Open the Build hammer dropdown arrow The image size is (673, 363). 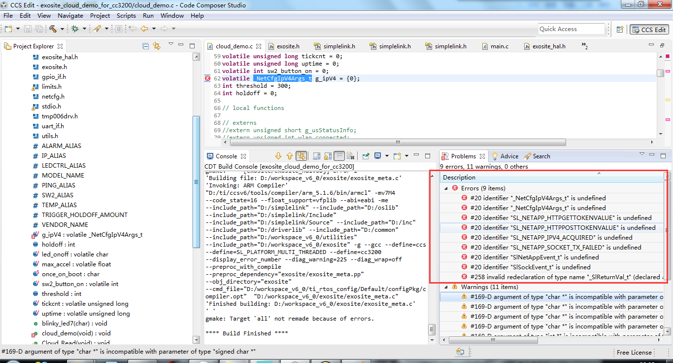tap(62, 29)
